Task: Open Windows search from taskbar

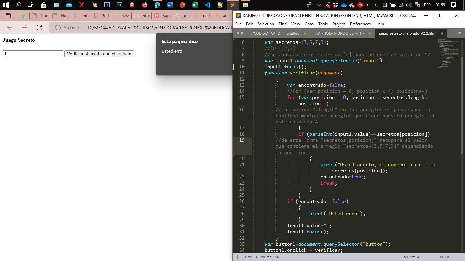Action: click(x=18, y=5)
